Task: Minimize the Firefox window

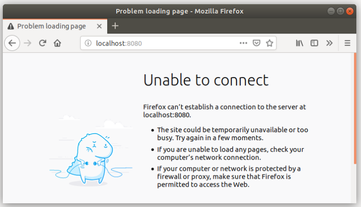Action: tap(331, 11)
